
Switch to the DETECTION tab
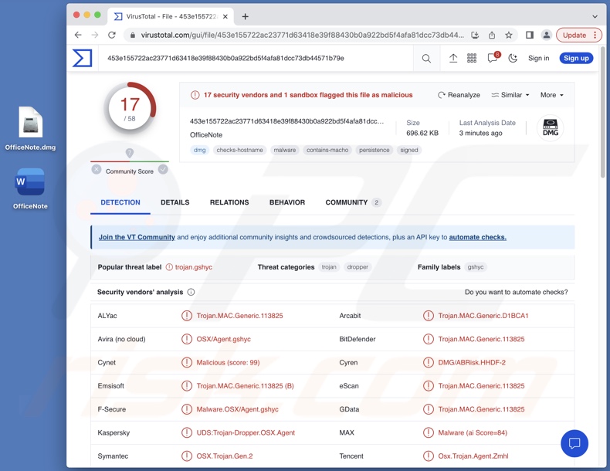tap(120, 202)
